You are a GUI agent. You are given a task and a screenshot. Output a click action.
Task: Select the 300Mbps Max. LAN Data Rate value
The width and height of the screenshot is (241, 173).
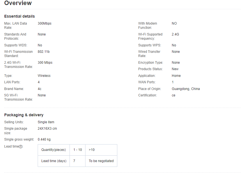[x=44, y=23]
